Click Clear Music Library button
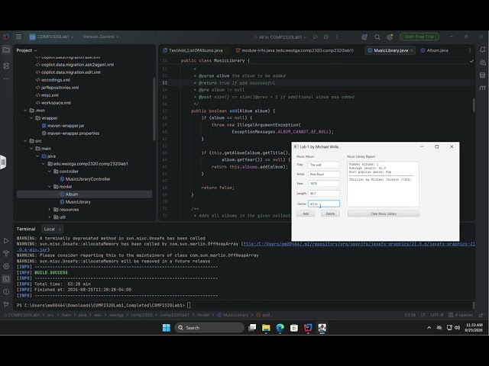This screenshot has width=489, height=366. click(384, 213)
